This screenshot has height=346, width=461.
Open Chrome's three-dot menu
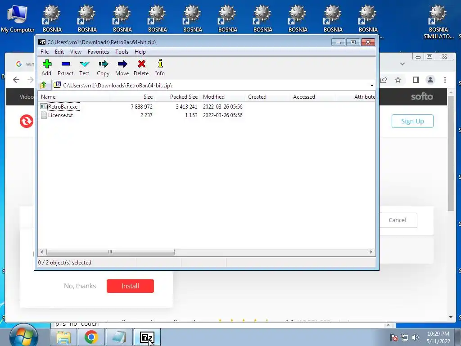tap(445, 80)
